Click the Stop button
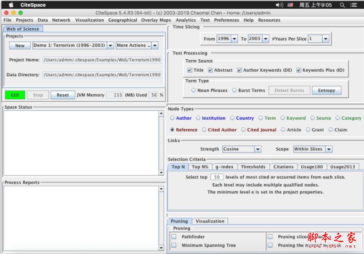Image resolution: width=364 pixels, height=254 pixels. 38,95
